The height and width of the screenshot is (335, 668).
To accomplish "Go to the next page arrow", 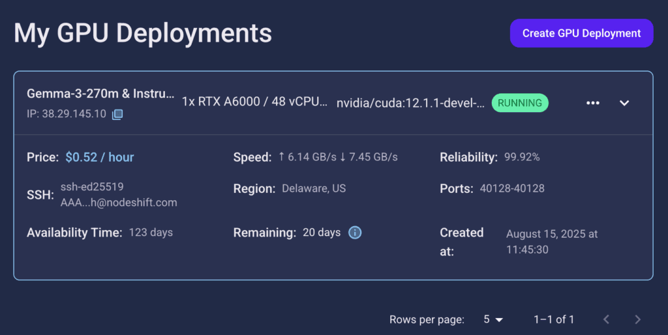I will (x=638, y=319).
